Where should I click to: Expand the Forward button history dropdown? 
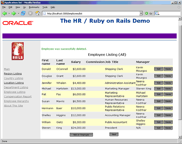(18, 14)
